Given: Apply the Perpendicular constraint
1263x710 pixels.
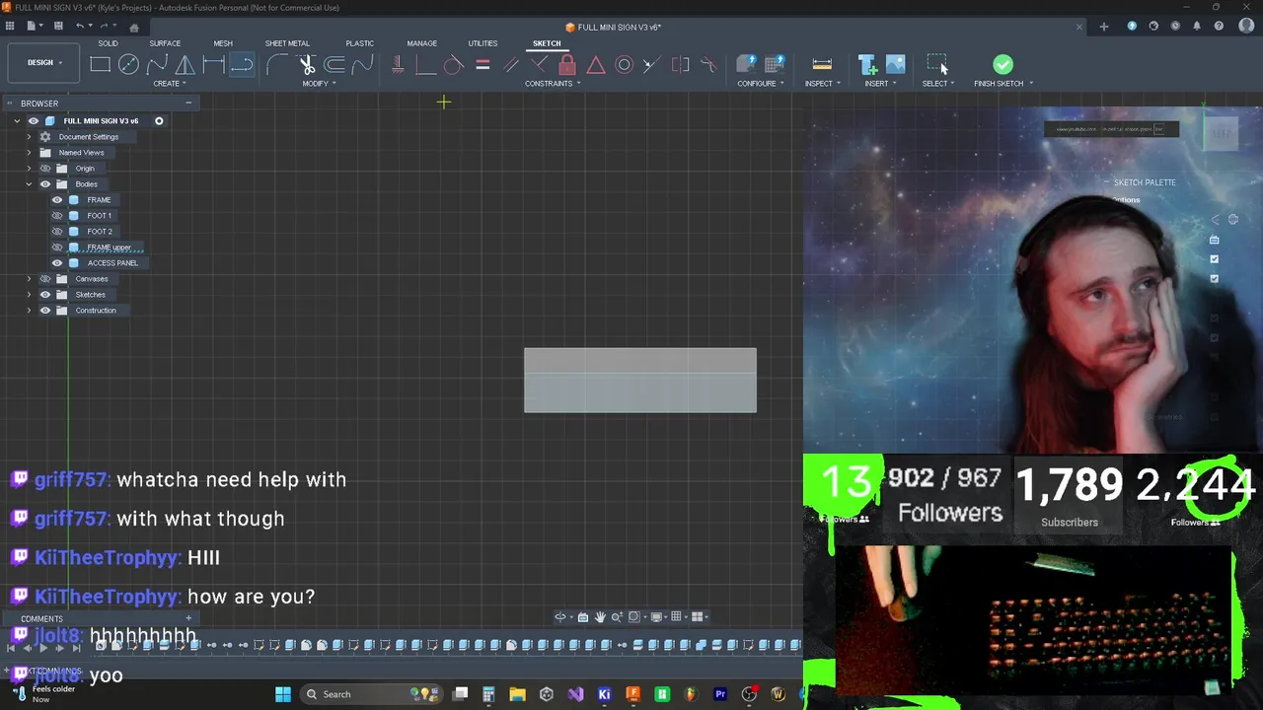Looking at the screenshot, I should (539, 65).
